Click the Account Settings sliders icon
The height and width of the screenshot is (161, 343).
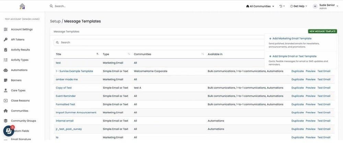click(x=6, y=30)
